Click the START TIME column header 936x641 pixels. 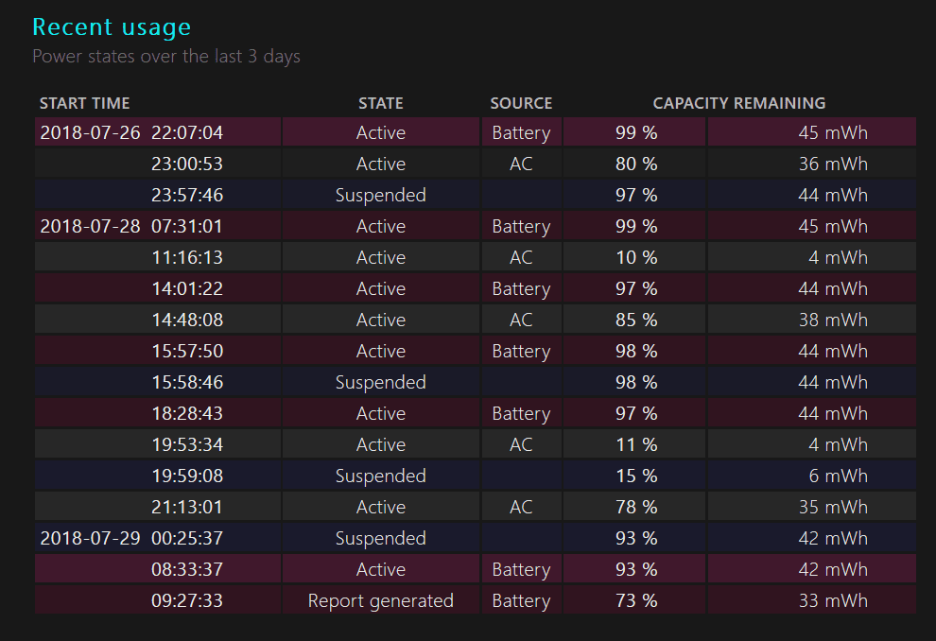tap(85, 103)
